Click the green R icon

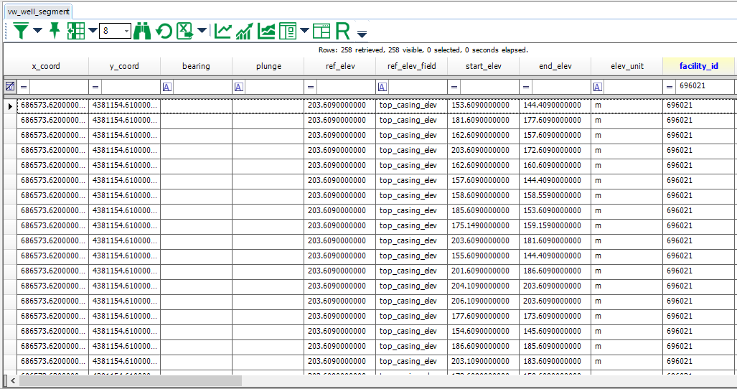pyautogui.click(x=342, y=31)
